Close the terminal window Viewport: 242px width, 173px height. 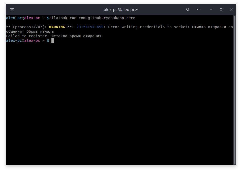tap(231, 10)
